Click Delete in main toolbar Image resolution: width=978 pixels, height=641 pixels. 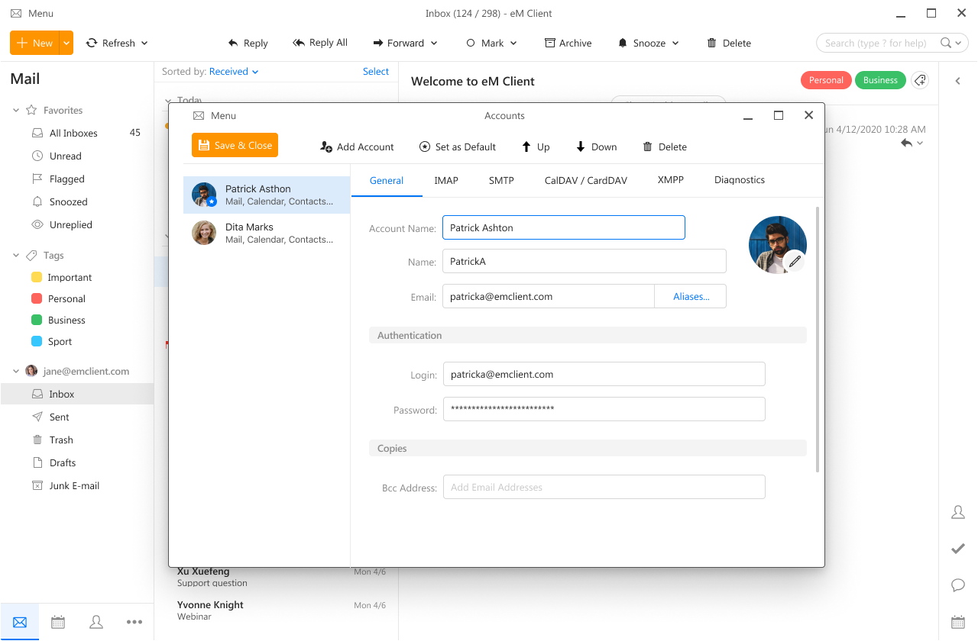coord(729,43)
